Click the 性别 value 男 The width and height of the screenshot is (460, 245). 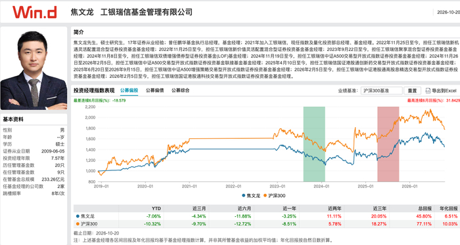click(62, 130)
